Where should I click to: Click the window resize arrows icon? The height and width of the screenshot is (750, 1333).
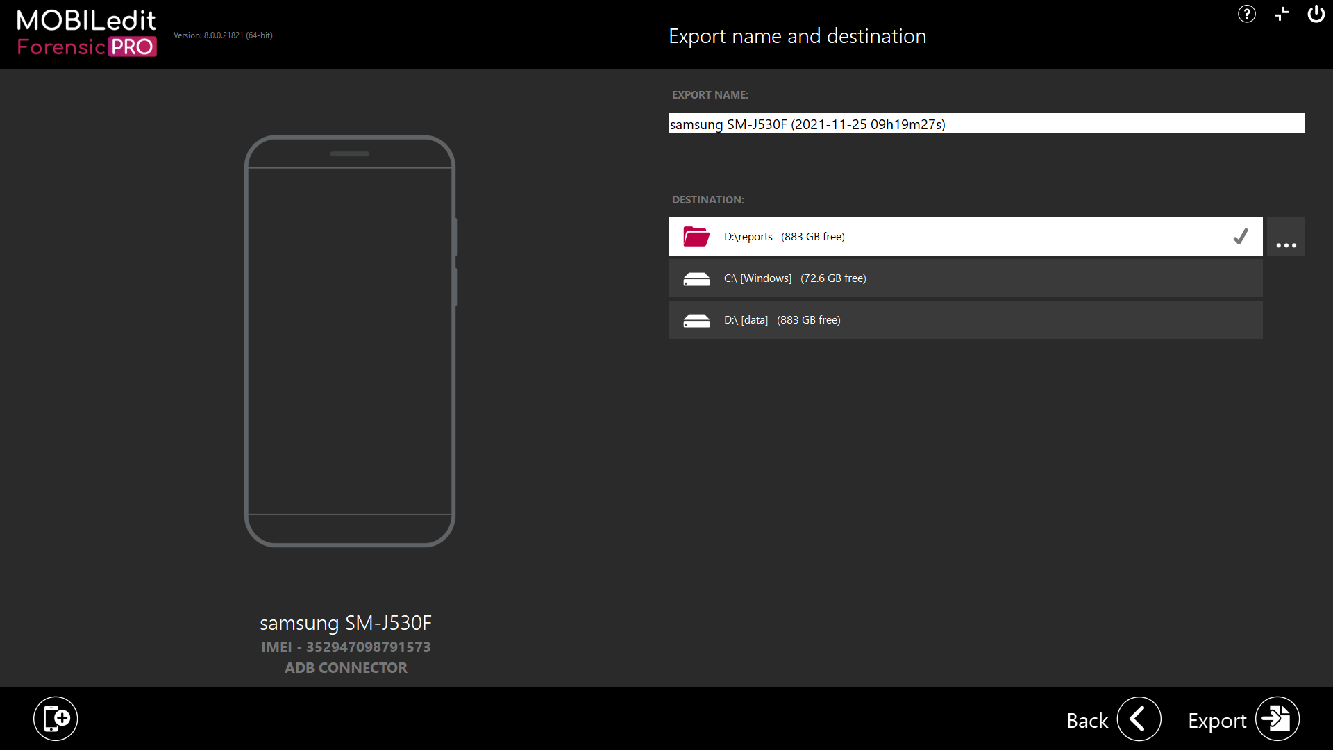click(x=1282, y=14)
